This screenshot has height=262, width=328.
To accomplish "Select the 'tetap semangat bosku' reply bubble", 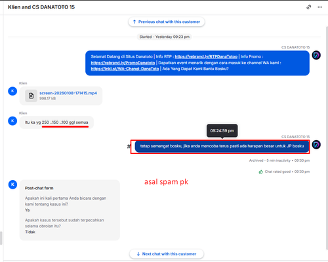I will click(x=222, y=146).
